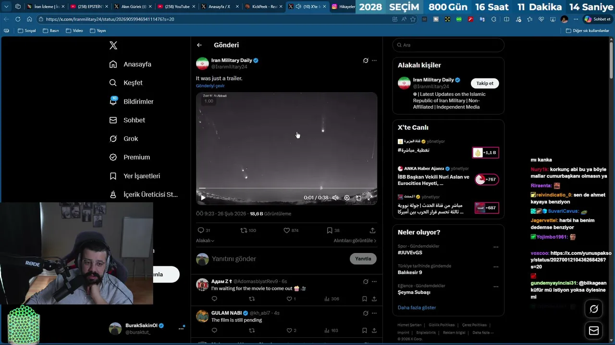Refresh the browser page

(x=18, y=19)
